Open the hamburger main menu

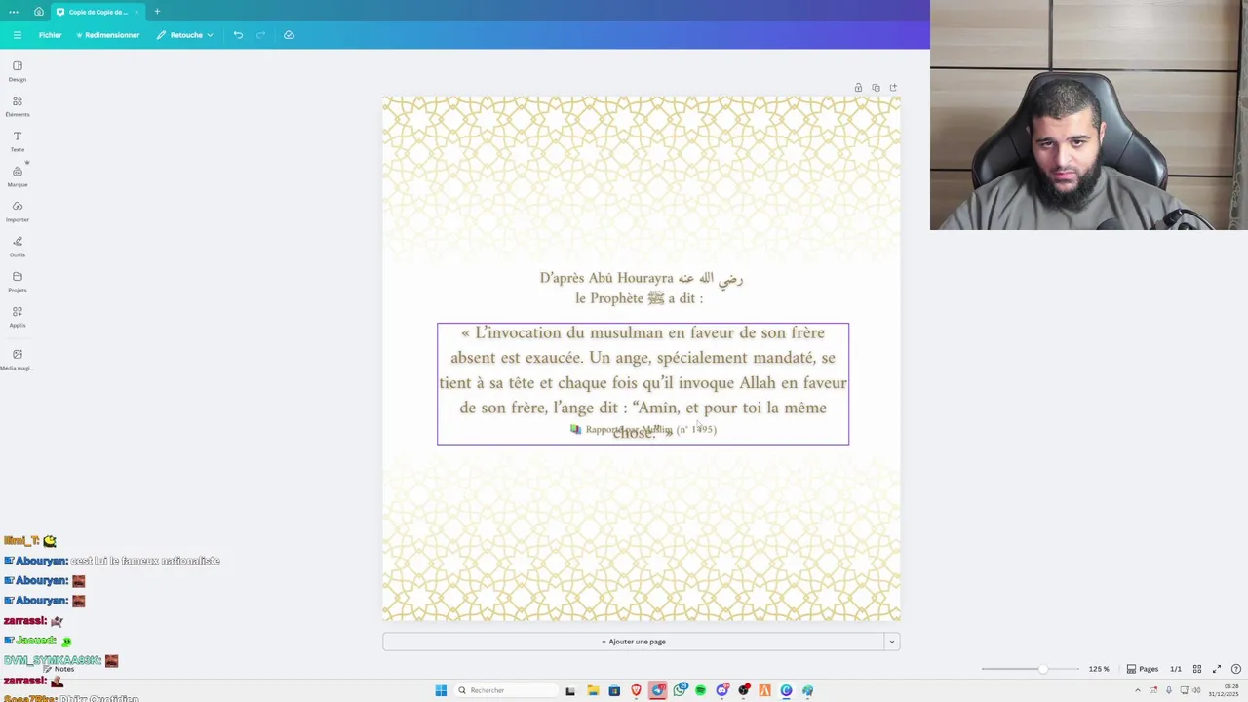tap(17, 35)
